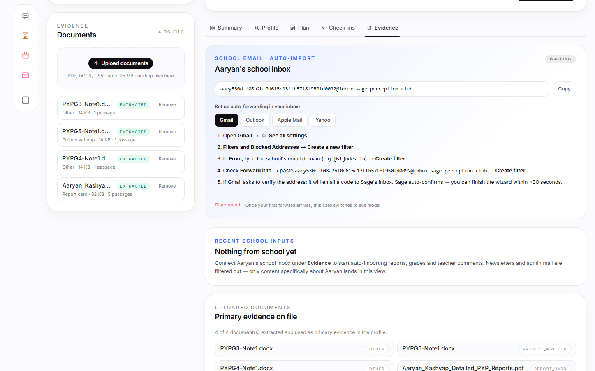This screenshot has height=371, width=595.
Task: Click the Profile tab person icon
Action: pyautogui.click(x=257, y=28)
